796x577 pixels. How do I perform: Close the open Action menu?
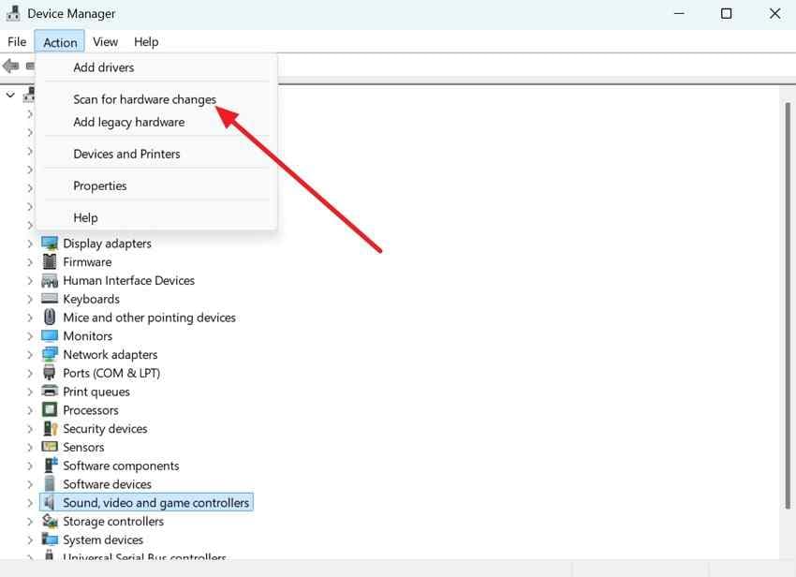60,42
